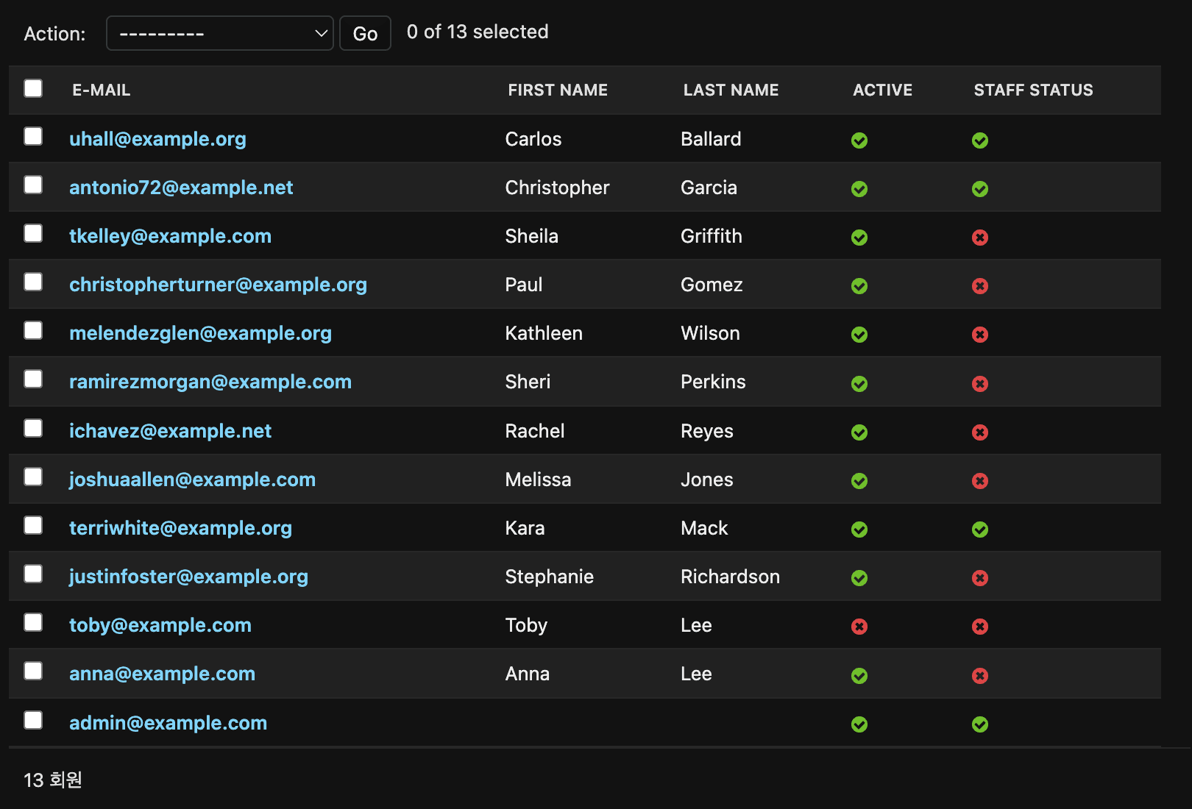
Task: Click the red staff status icon for Melissa Jones
Action: point(980,481)
